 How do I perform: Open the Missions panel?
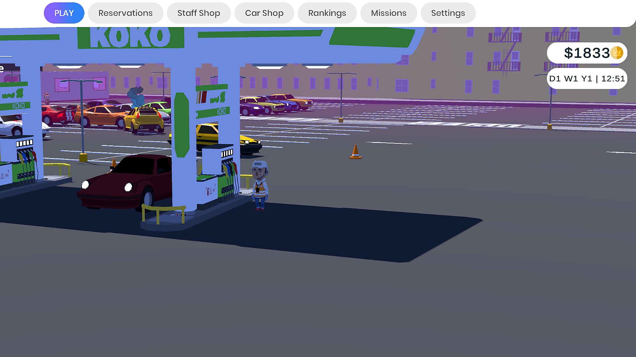click(x=388, y=13)
